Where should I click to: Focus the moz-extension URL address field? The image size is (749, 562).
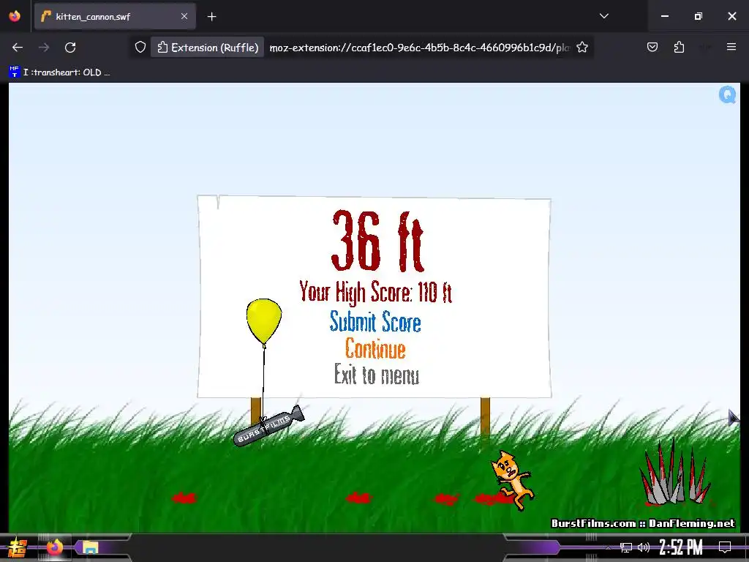pyautogui.click(x=419, y=48)
